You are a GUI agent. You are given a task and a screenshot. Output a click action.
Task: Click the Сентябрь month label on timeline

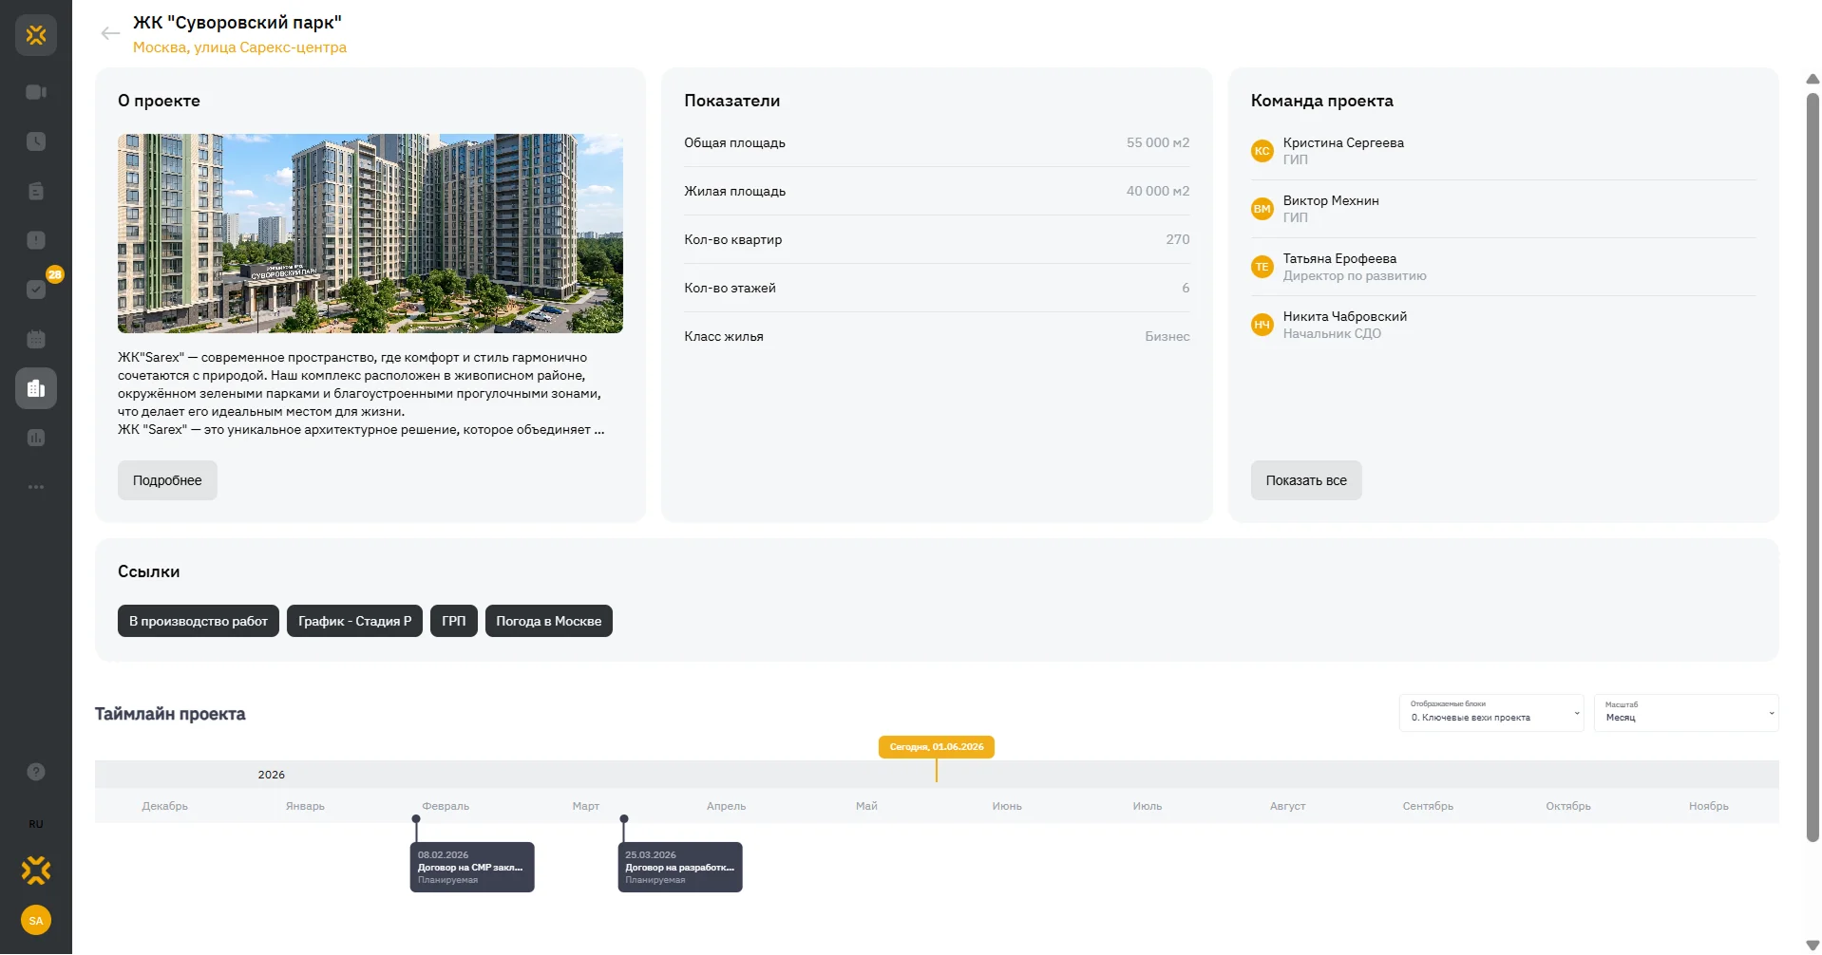1428,806
